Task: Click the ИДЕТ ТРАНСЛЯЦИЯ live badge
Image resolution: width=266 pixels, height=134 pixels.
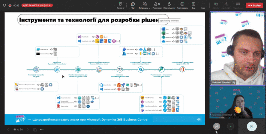Action: pyautogui.click(x=32, y=6)
